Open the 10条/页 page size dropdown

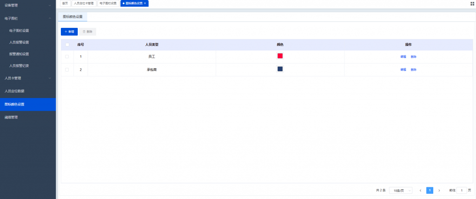click(400, 190)
